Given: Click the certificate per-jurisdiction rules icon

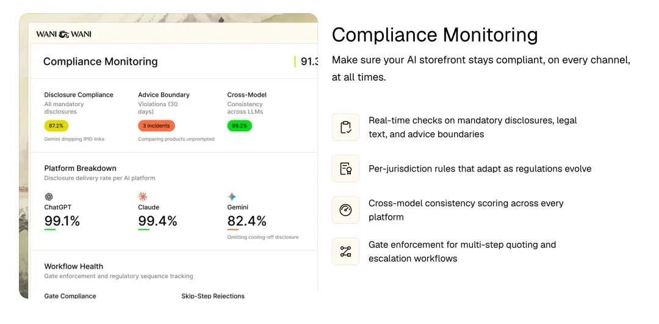Looking at the screenshot, I should pos(345,168).
